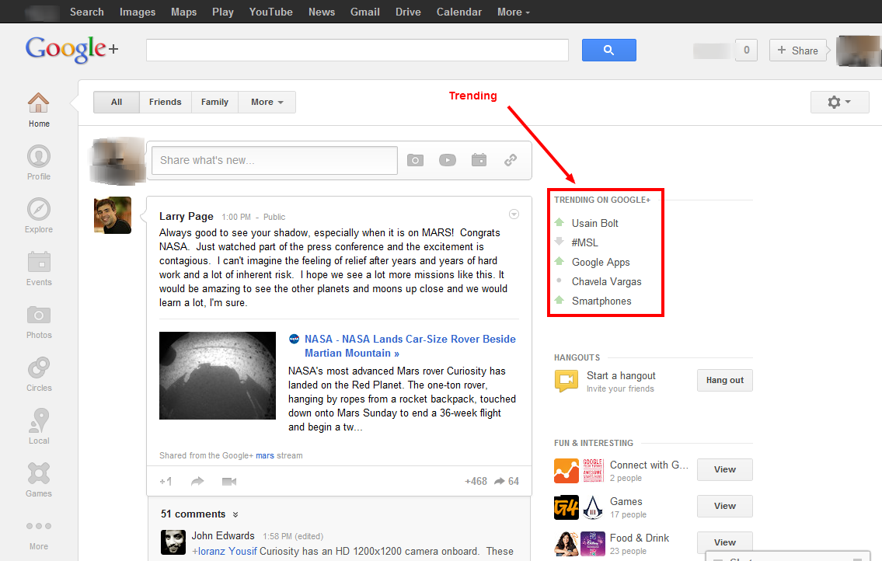Click the blue search magnifier button

tap(608, 51)
